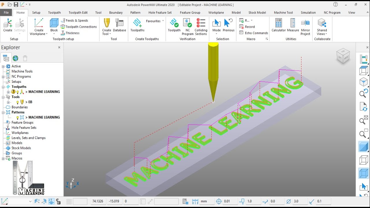This screenshot has height=208, width=370.
Task: Open the Favourites dropdown
Action: [x=155, y=21]
